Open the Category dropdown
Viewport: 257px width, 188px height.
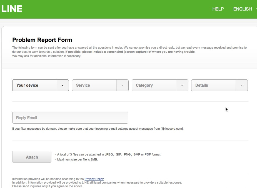coord(154,85)
